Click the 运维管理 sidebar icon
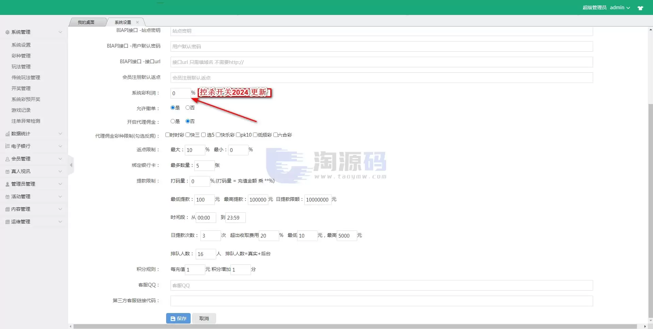Image resolution: width=653 pixels, height=329 pixels. pos(7,222)
